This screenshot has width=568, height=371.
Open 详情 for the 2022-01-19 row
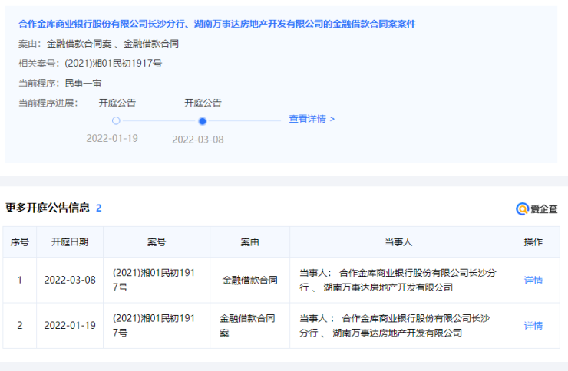(x=533, y=326)
